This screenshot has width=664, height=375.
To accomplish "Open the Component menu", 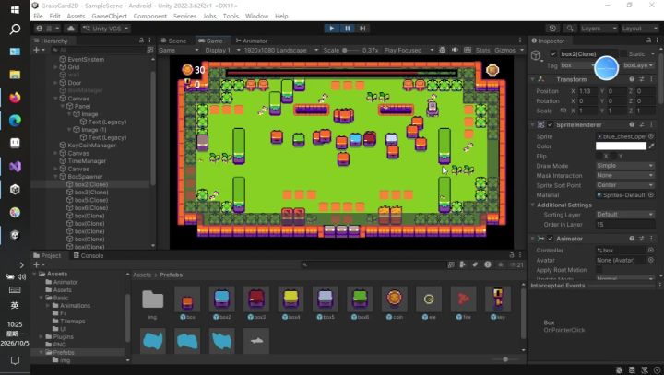I will (150, 16).
